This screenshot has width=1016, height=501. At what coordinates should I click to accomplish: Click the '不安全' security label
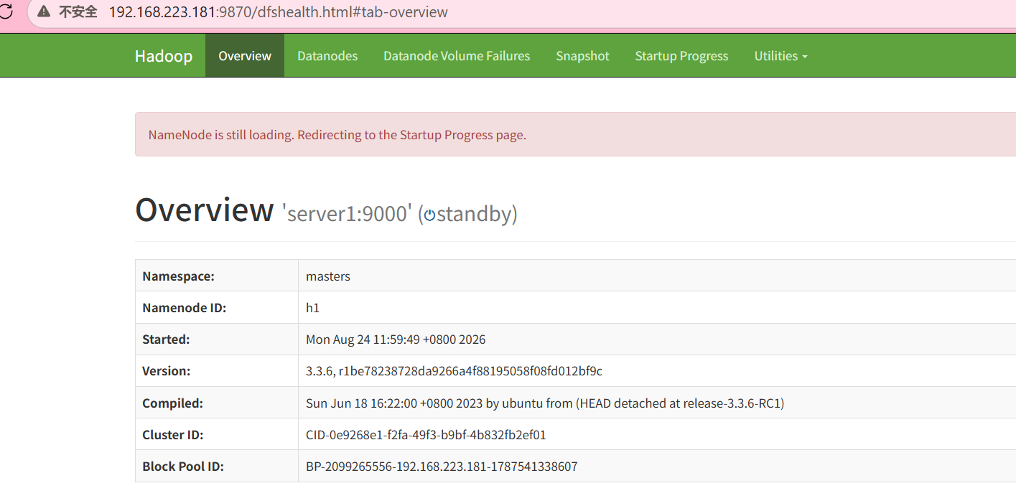(x=78, y=11)
